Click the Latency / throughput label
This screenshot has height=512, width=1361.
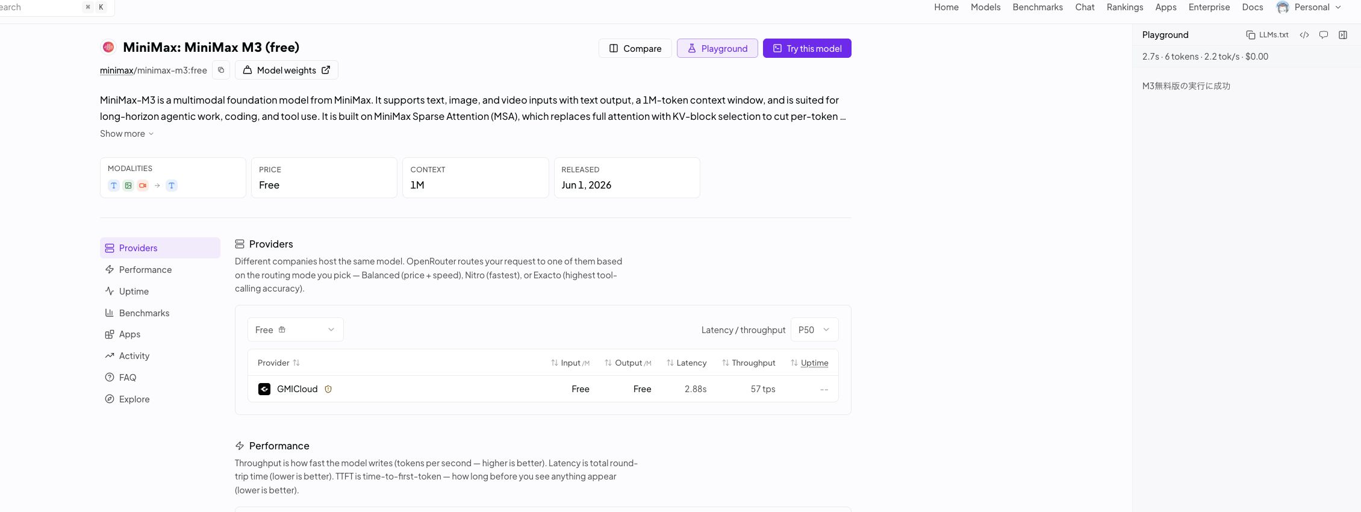tap(743, 330)
